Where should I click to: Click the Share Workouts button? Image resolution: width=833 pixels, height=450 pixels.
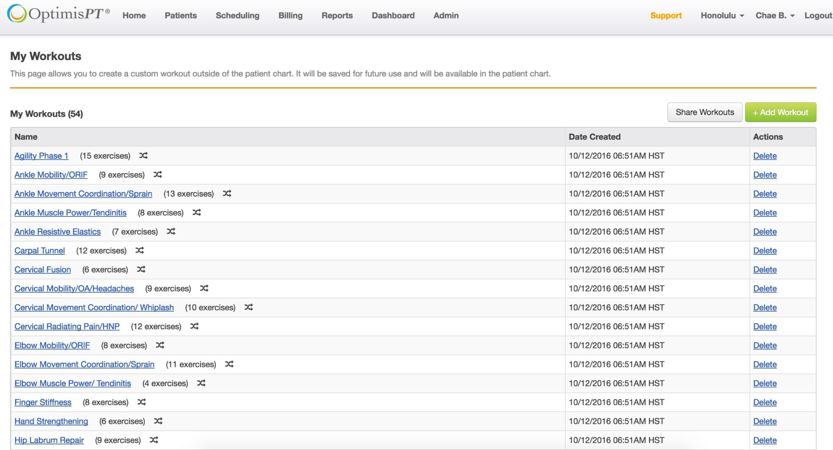coord(704,112)
